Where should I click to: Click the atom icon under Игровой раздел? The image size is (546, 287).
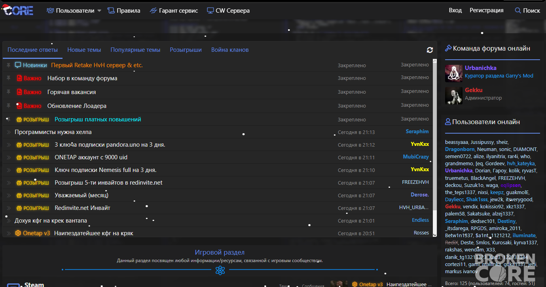coord(220,270)
